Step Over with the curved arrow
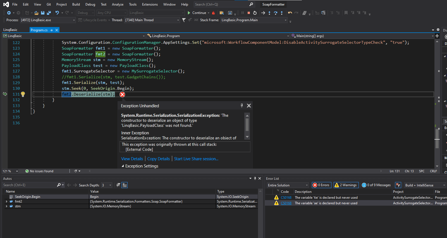The image size is (447, 238). pyautogui.click(x=276, y=13)
